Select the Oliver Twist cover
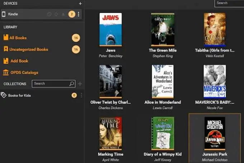The width and height of the screenshot is (244, 163). point(111,81)
